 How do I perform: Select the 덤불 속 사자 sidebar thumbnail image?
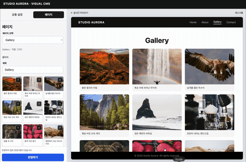[12, 132]
